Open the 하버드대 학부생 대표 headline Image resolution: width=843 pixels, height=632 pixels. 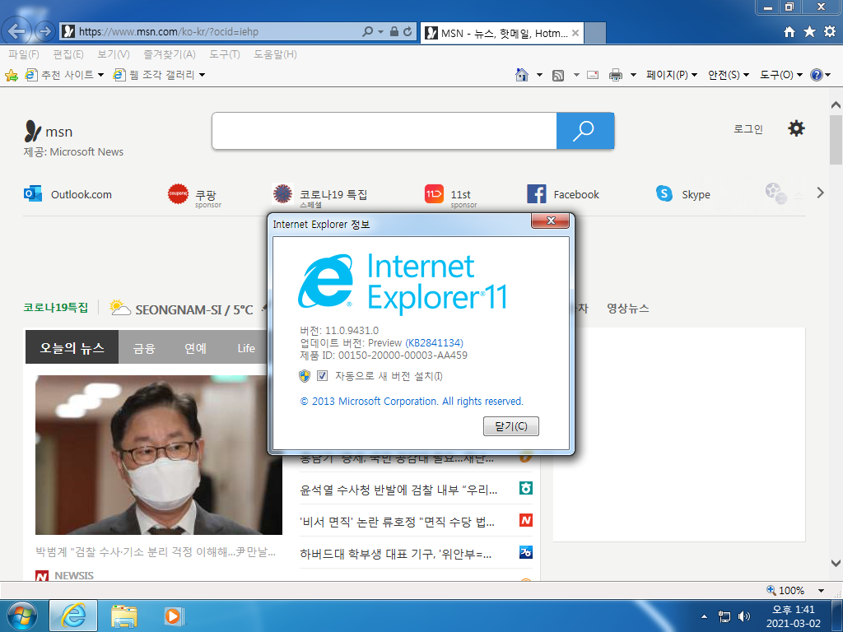[396, 554]
